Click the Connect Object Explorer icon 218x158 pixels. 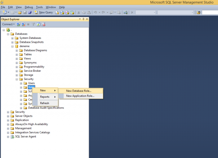(x=18, y=25)
